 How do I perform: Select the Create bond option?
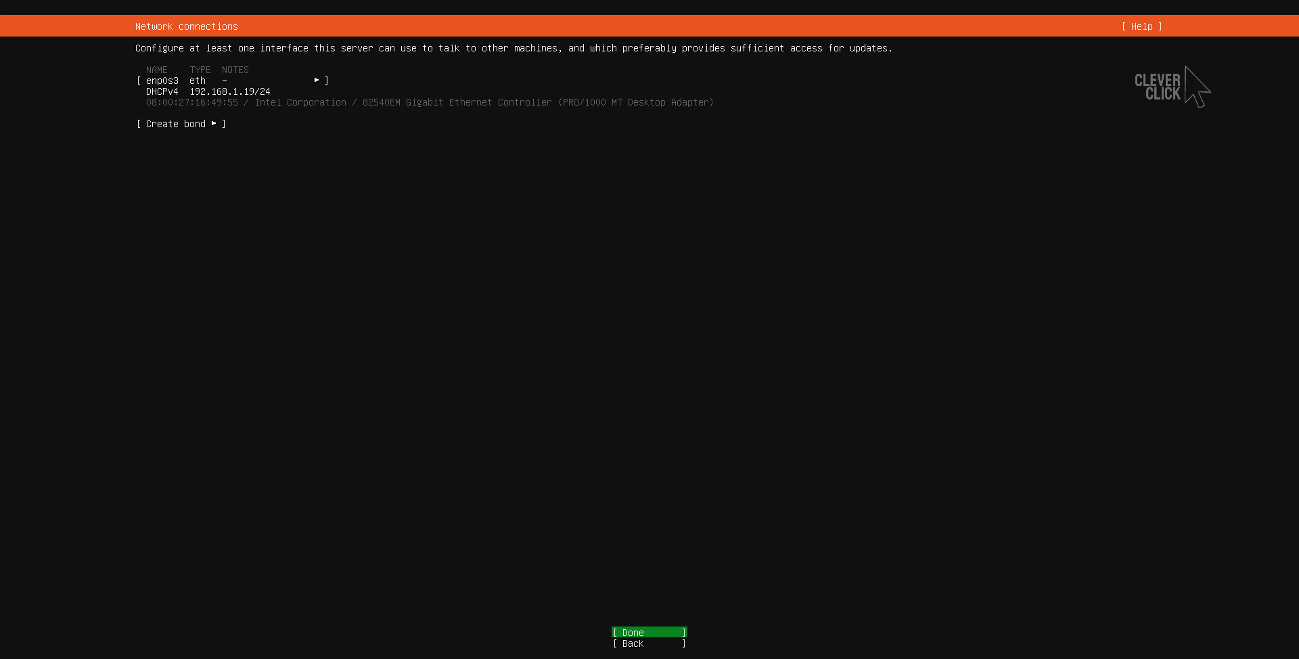pyautogui.click(x=176, y=124)
